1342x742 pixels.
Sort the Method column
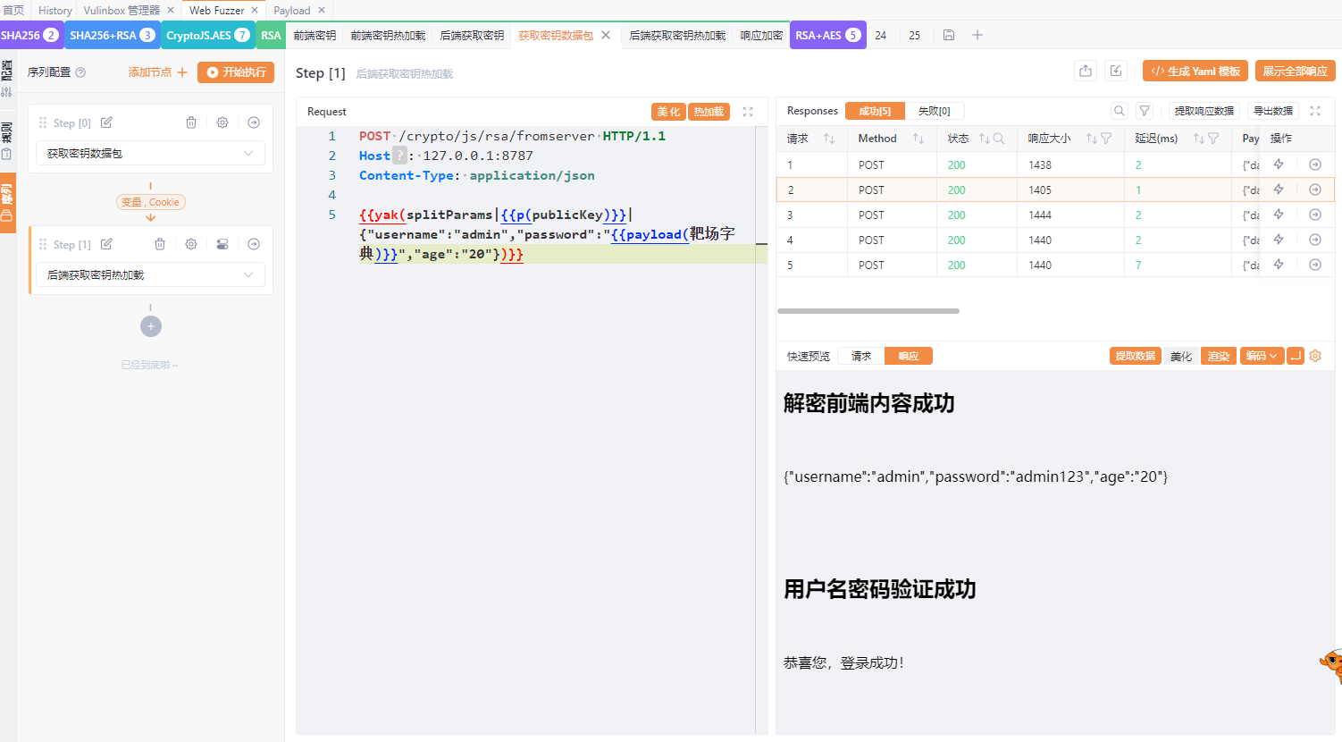pyautogui.click(x=918, y=139)
